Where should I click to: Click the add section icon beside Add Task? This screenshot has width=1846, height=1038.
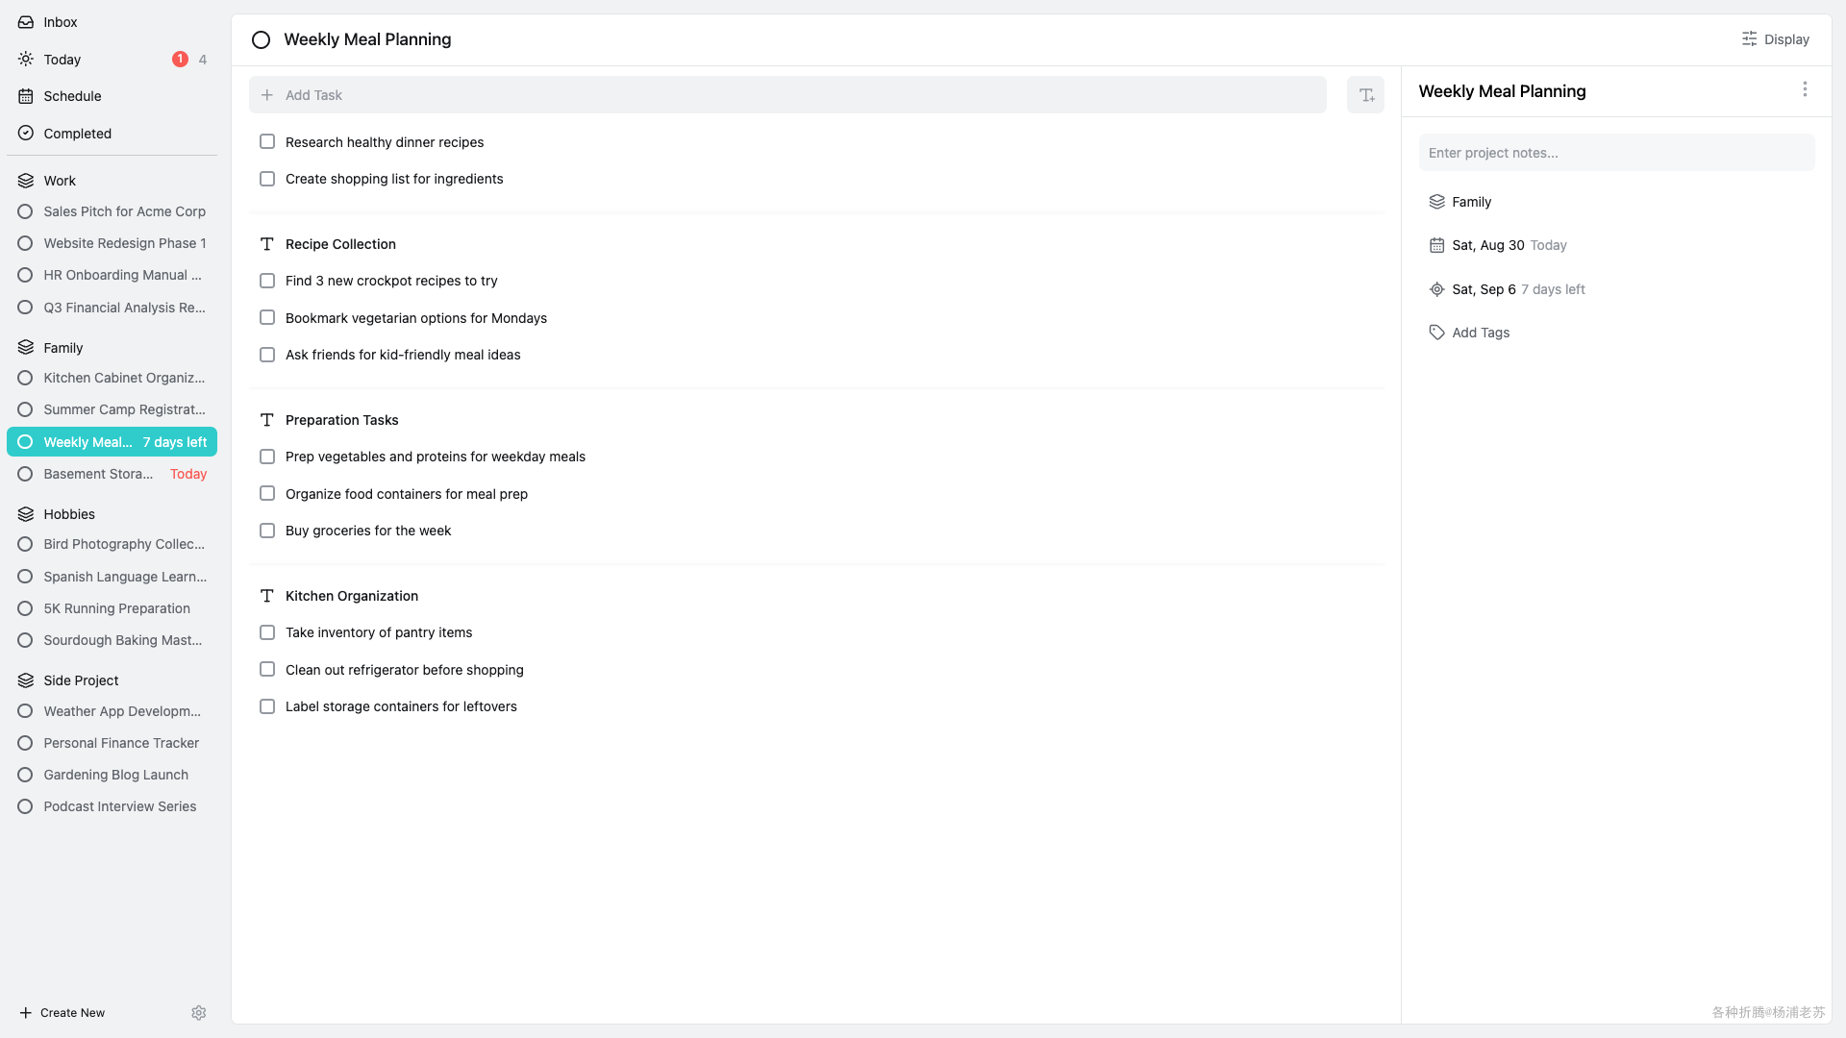coord(1365,94)
